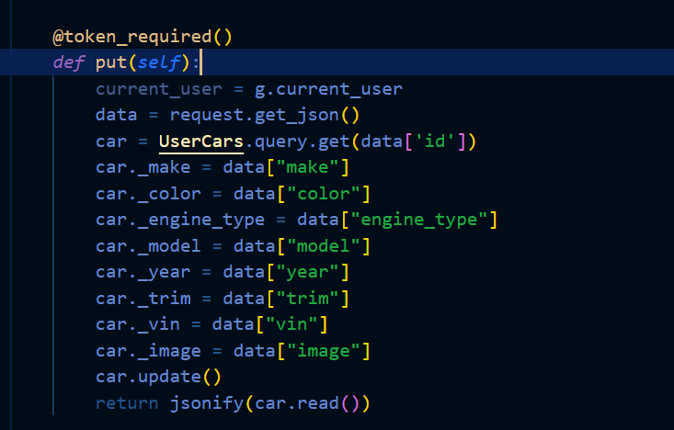Click the "year" string literal
Image resolution: width=674 pixels, height=430 pixels.
coord(307,273)
